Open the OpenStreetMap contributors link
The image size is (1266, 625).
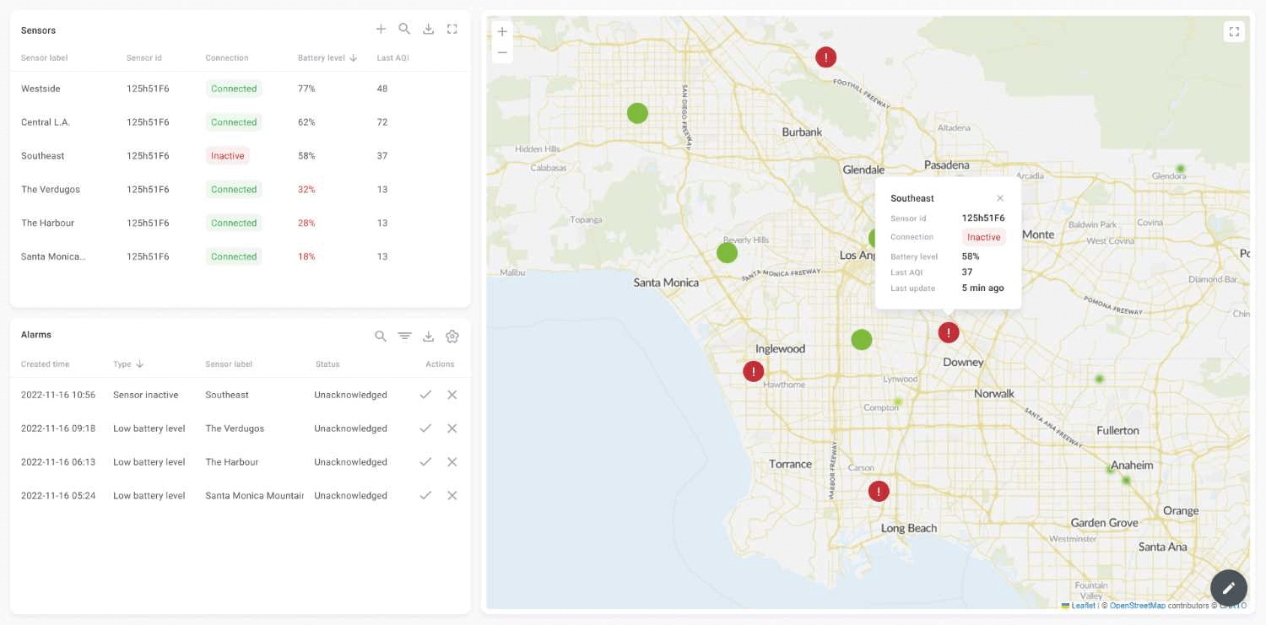(x=1138, y=605)
